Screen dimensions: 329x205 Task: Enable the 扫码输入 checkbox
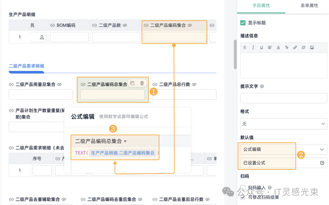[243, 188]
